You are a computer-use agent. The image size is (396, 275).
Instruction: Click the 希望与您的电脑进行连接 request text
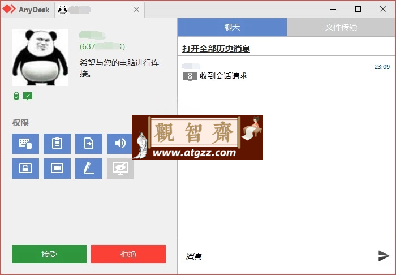[x=119, y=68]
